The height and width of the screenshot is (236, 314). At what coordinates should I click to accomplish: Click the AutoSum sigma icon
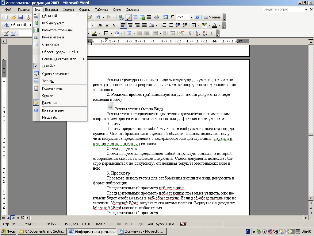pos(212,33)
